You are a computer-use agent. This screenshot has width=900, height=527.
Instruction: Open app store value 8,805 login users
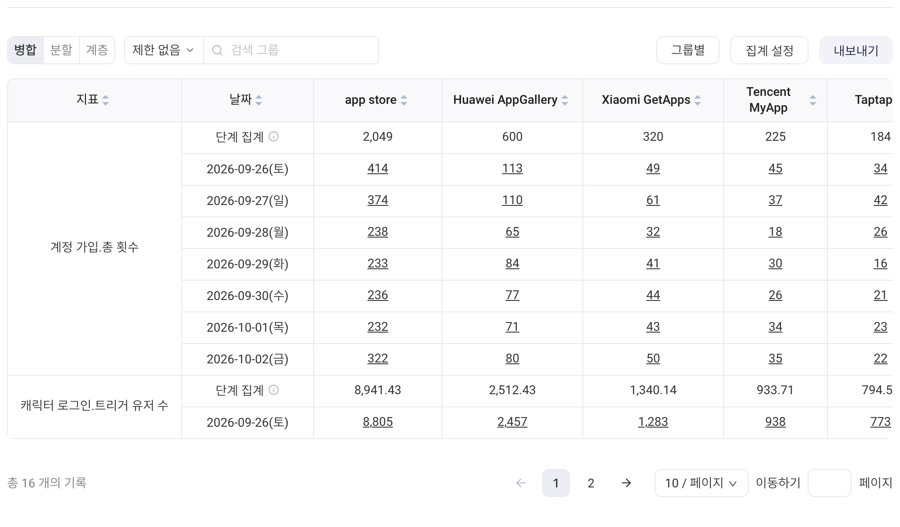point(378,422)
